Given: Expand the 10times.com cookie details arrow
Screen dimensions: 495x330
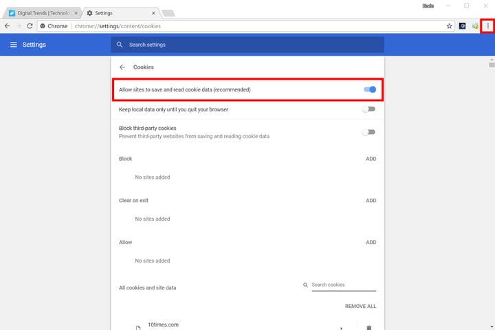Looking at the screenshot, I should 341,328.
